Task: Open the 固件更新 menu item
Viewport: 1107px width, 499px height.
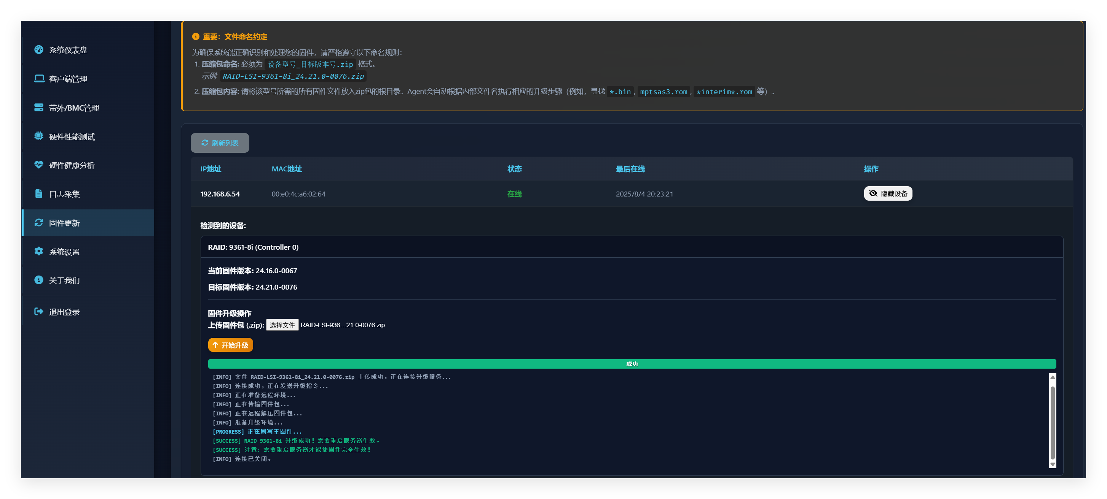Action: click(x=64, y=223)
